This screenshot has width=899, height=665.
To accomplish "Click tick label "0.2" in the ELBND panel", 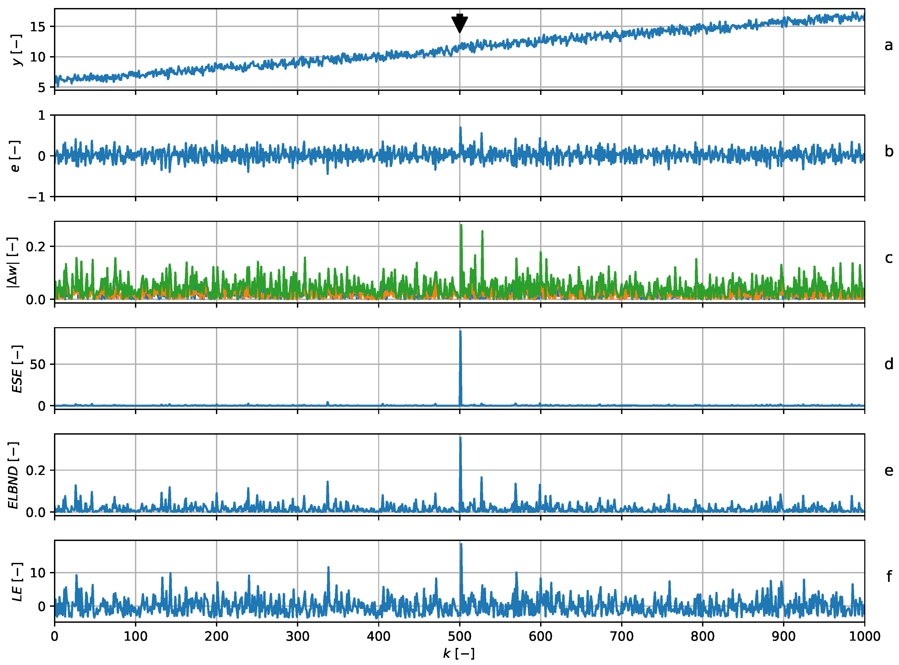I will (x=36, y=470).
